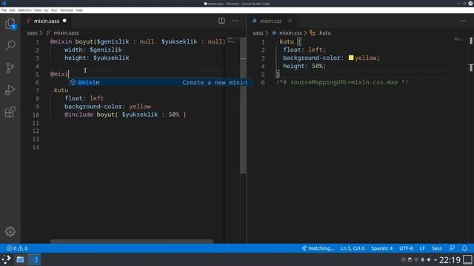Open the Source Control view

point(10,67)
